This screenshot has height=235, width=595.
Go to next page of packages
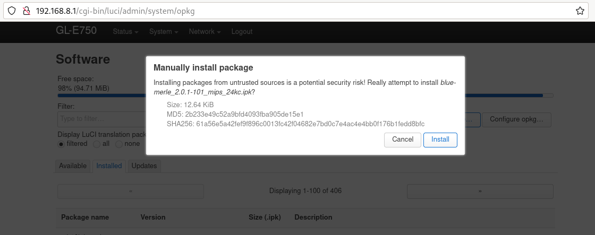tap(480, 192)
